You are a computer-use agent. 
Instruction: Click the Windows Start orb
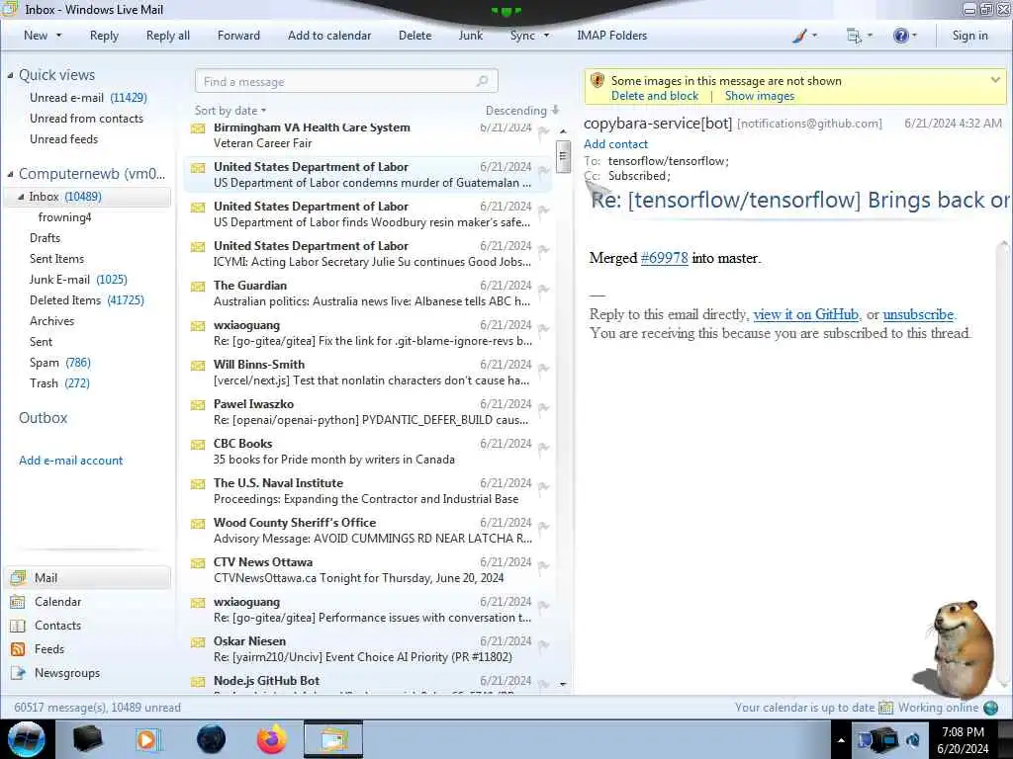pos(27,739)
